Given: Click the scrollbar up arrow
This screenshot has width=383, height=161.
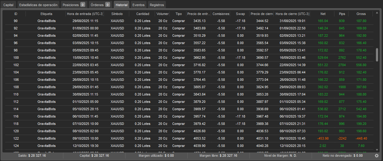Looking at the screenshot, I should (377, 13).
